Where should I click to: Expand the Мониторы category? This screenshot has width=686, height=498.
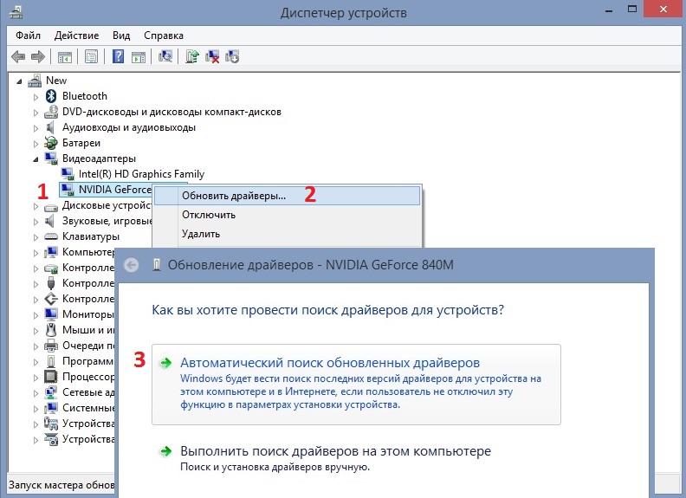(x=36, y=315)
